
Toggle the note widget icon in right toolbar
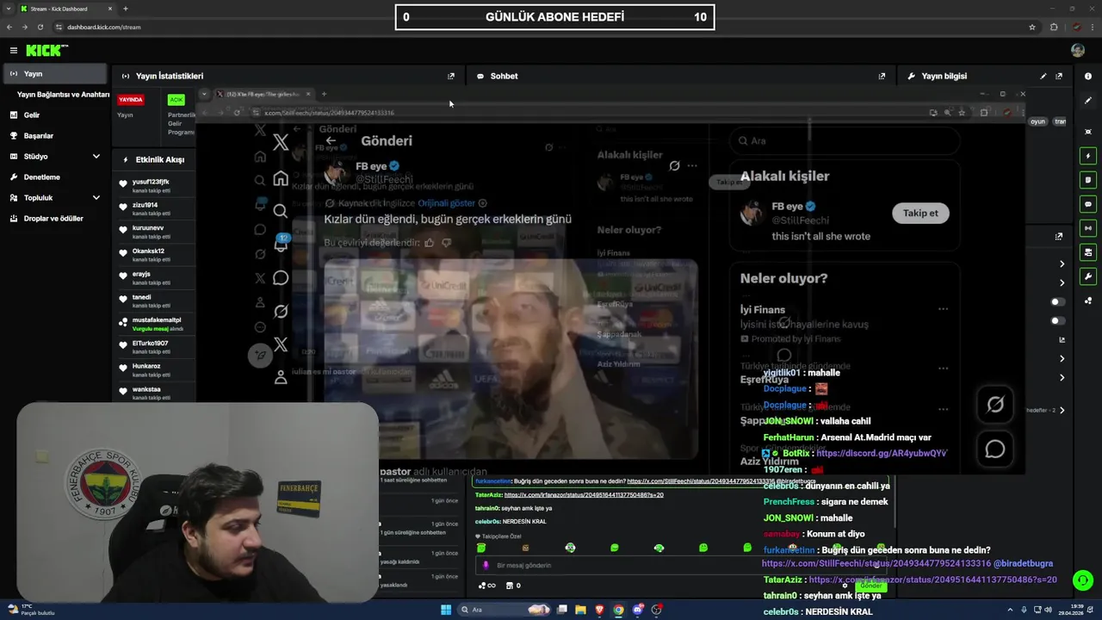[1088, 180]
